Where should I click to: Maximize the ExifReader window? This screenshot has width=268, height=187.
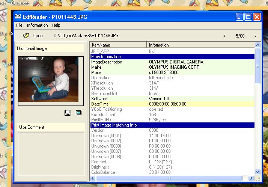(248, 17)
